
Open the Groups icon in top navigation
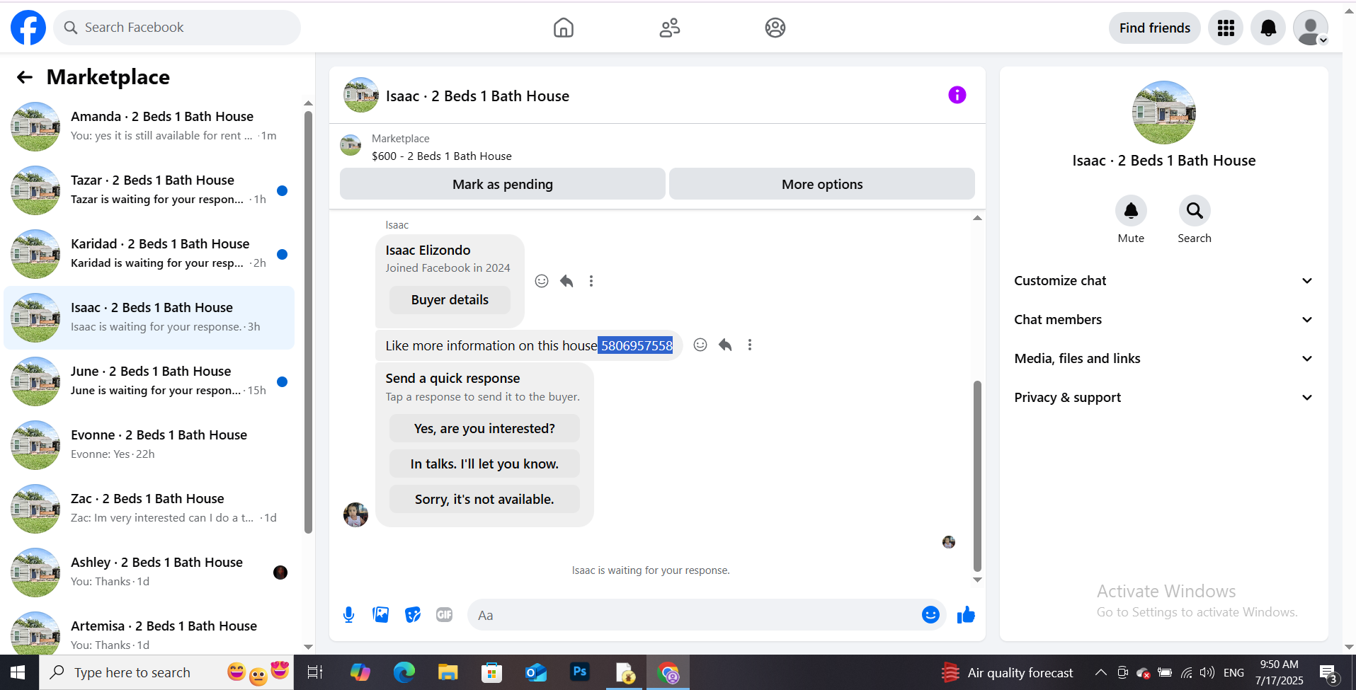coord(775,28)
